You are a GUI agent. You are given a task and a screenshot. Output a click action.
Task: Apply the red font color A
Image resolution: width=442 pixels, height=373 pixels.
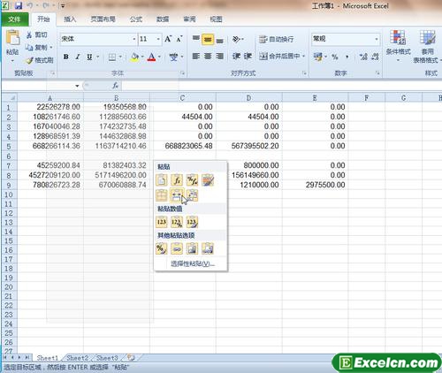click(152, 57)
